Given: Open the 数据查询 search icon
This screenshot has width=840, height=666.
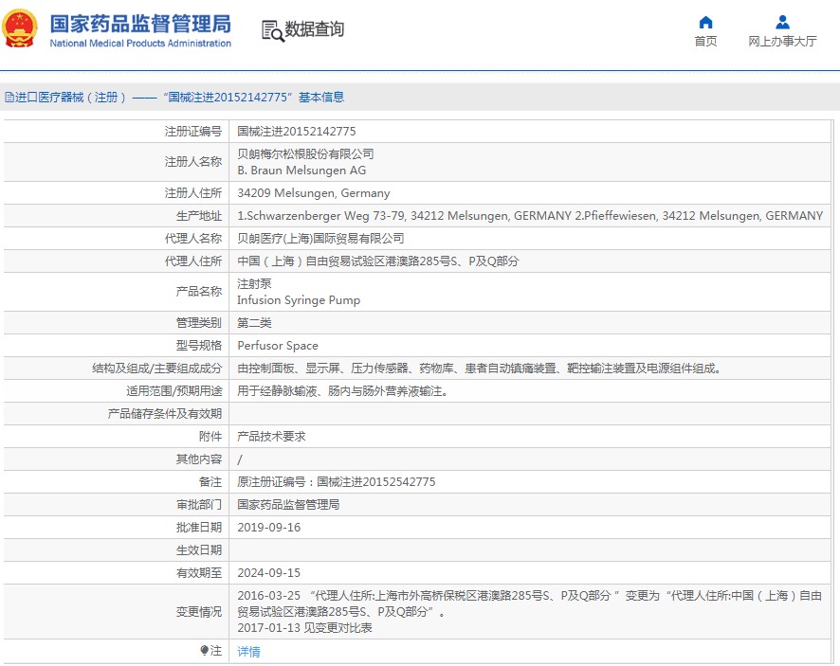Looking at the screenshot, I should click(x=273, y=31).
